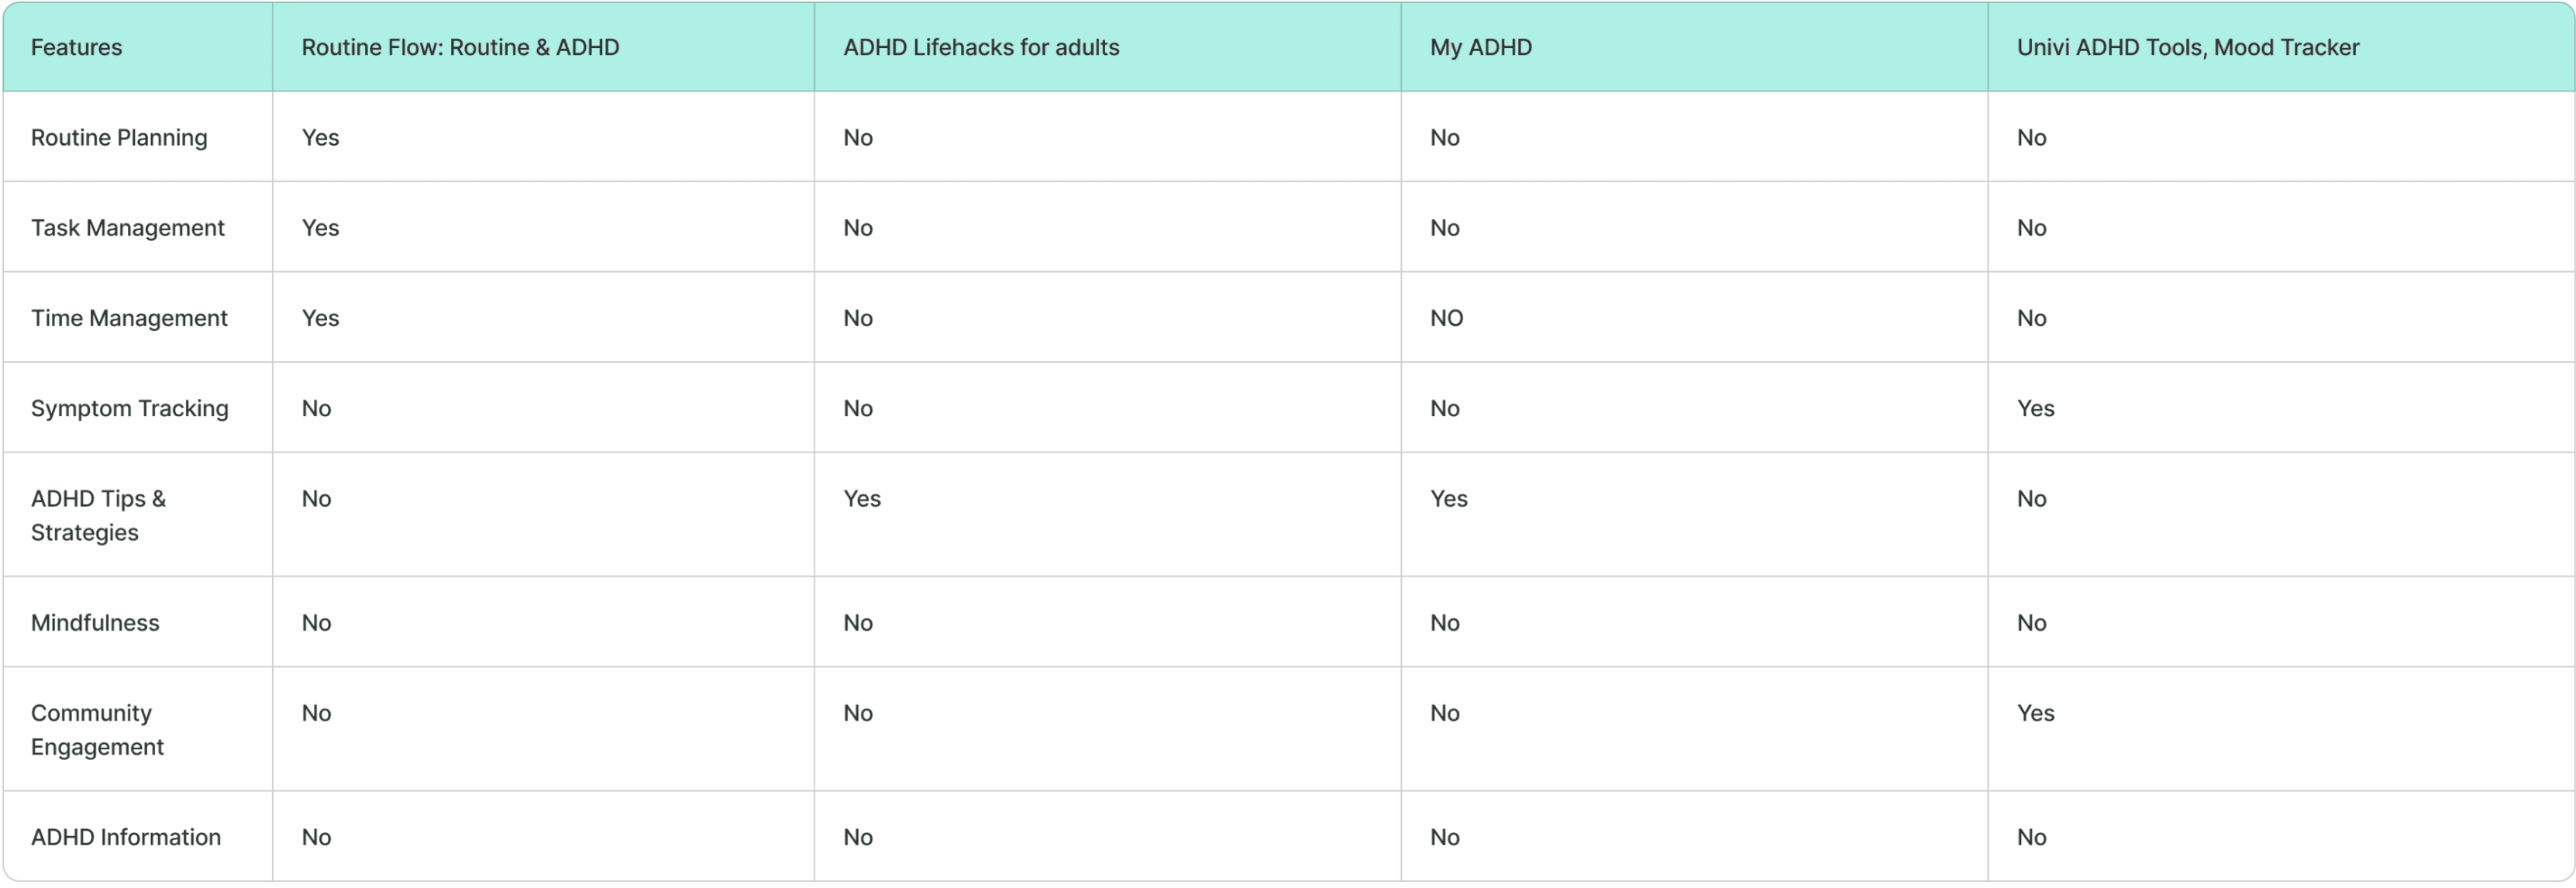Click the ADHD Lifehacks for adults header
This screenshot has height=888, width=2576.
(x=981, y=47)
